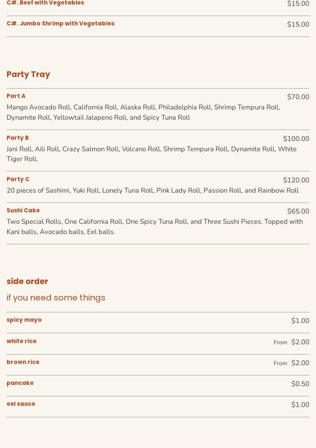Pick the brown rice side order

click(x=23, y=362)
